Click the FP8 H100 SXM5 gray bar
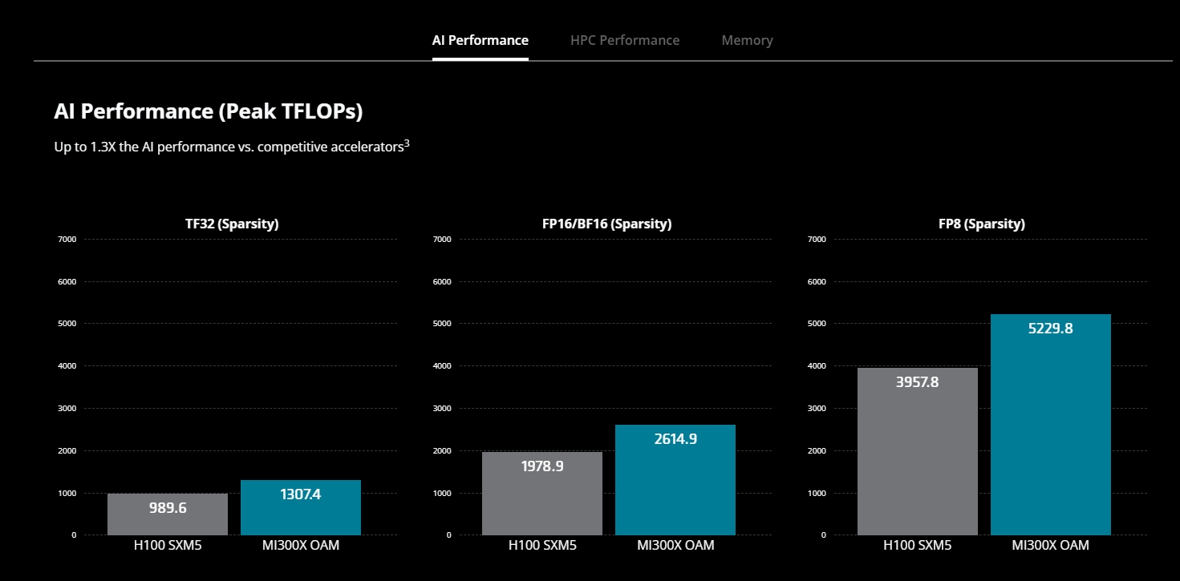 coord(918,452)
